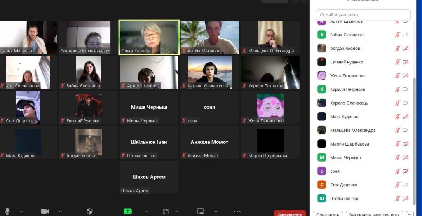
Task: Click the muted mic icon for Евгений Руденко in the list
Action: coord(398,62)
